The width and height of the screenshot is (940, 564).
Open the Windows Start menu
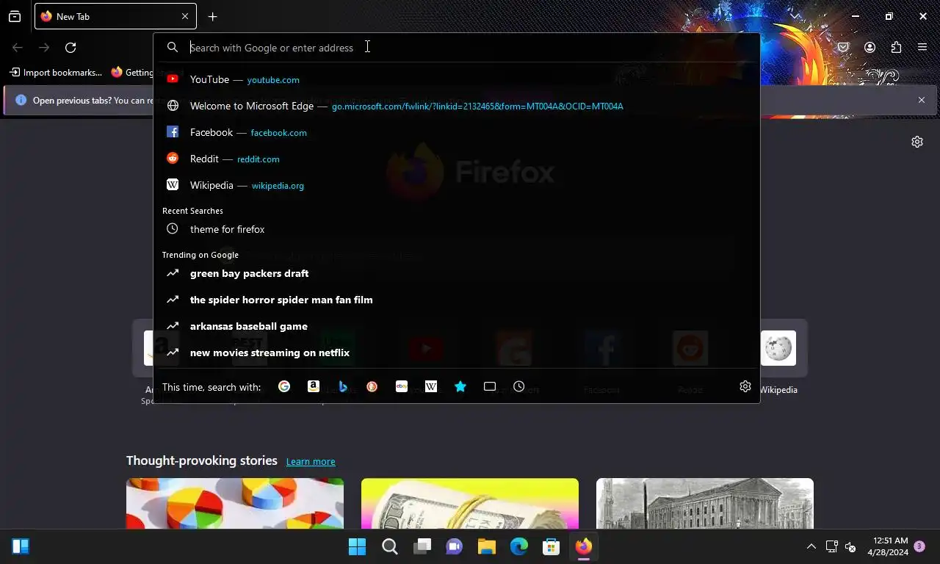click(358, 546)
